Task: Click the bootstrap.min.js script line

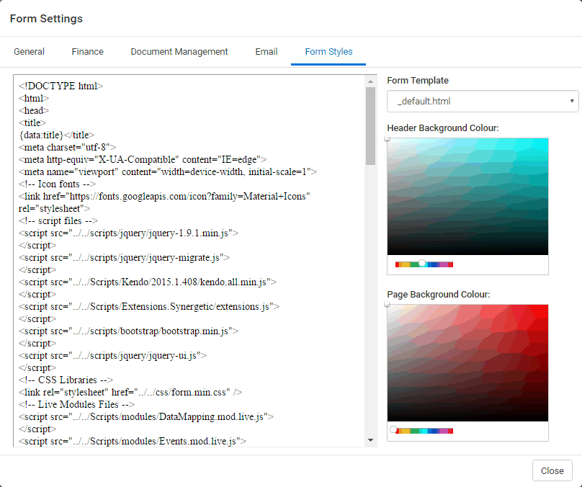Action: [128, 331]
